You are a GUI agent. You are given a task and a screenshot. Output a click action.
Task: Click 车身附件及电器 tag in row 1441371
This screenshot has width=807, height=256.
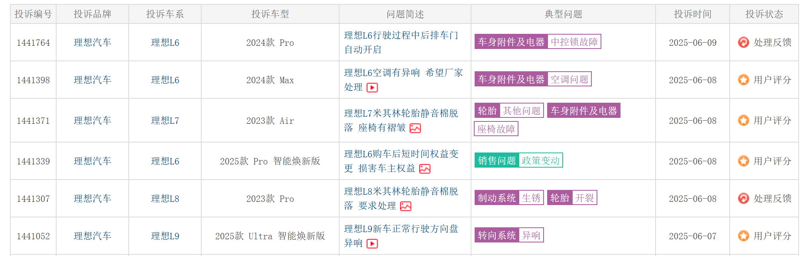pyautogui.click(x=584, y=110)
